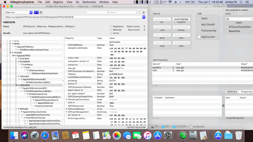This screenshot has width=253, height=142.
Task: Toggle the Registered checkbox
Action: coord(111,26)
